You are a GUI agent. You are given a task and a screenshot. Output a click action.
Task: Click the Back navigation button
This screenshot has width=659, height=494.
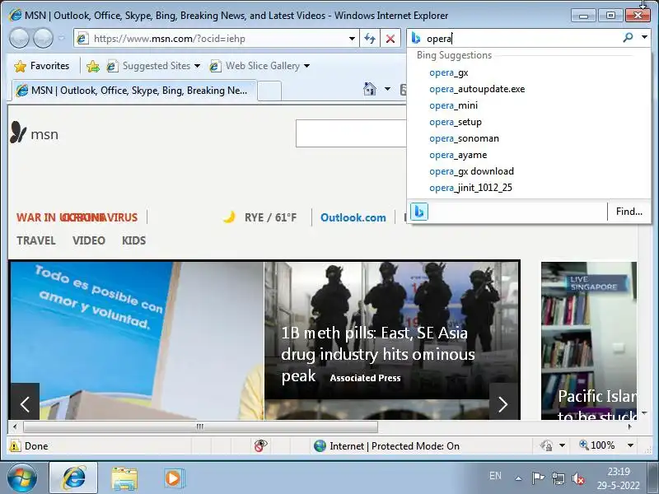[19, 39]
